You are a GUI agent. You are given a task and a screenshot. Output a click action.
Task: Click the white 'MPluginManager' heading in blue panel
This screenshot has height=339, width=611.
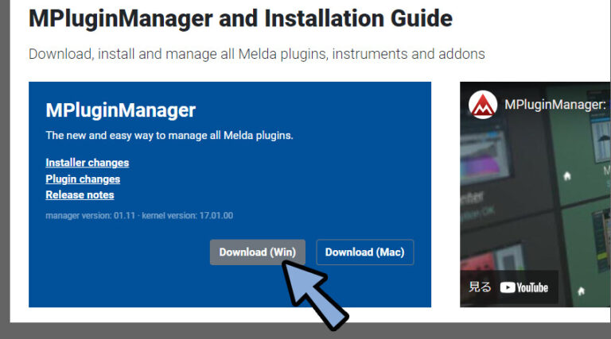point(120,110)
